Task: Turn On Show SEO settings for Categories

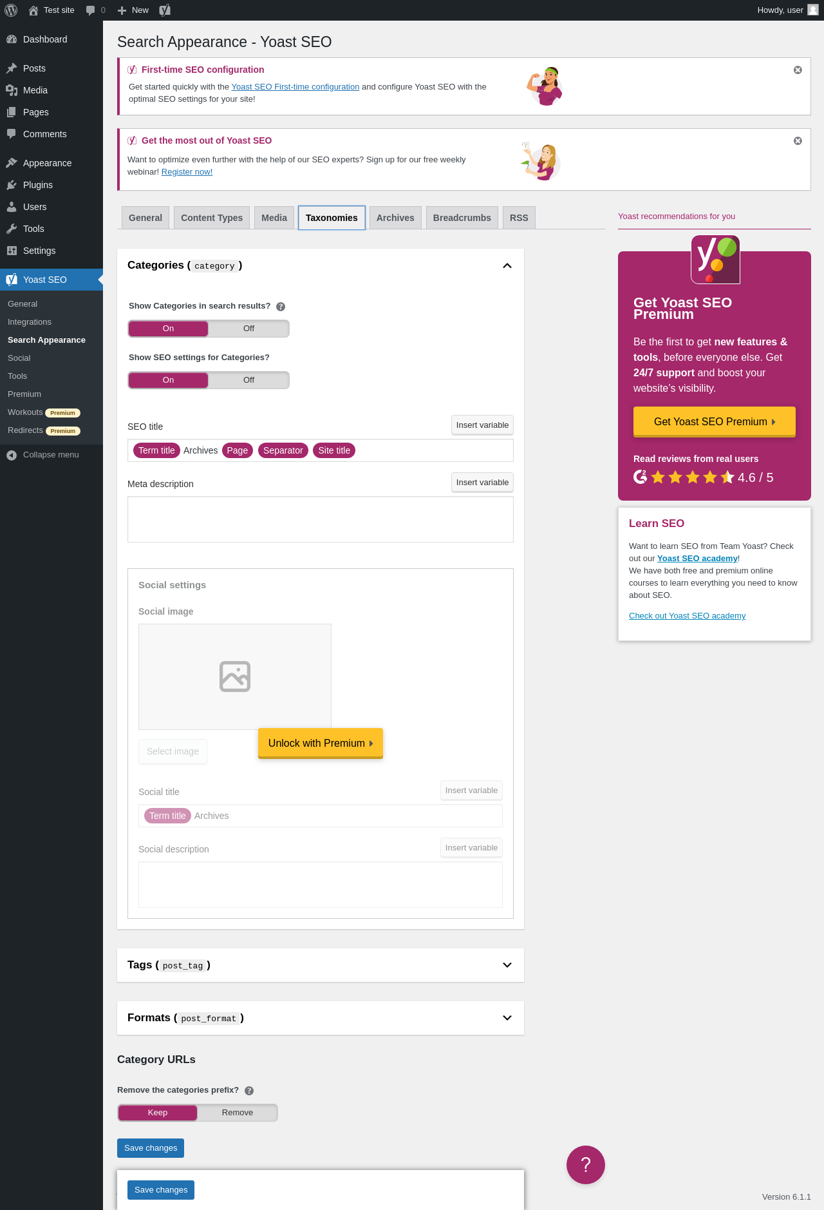Action: point(168,380)
